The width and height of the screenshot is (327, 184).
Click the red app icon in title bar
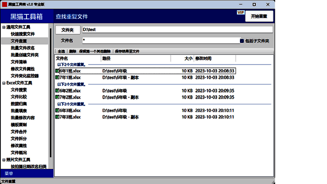click(4, 4)
